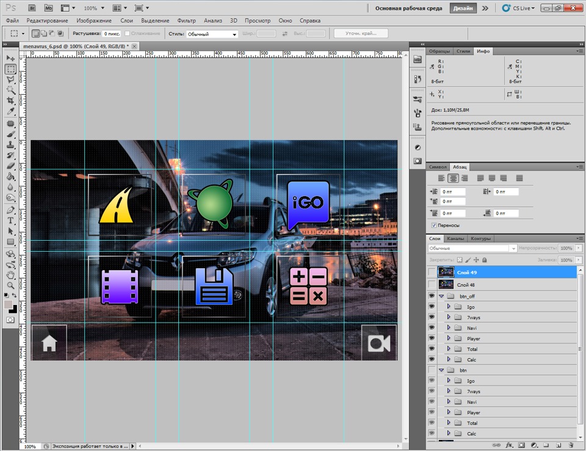Image resolution: width=586 pixels, height=451 pixels.
Task: Toggle the Переносы hyphenation checkbox
Action: click(434, 226)
